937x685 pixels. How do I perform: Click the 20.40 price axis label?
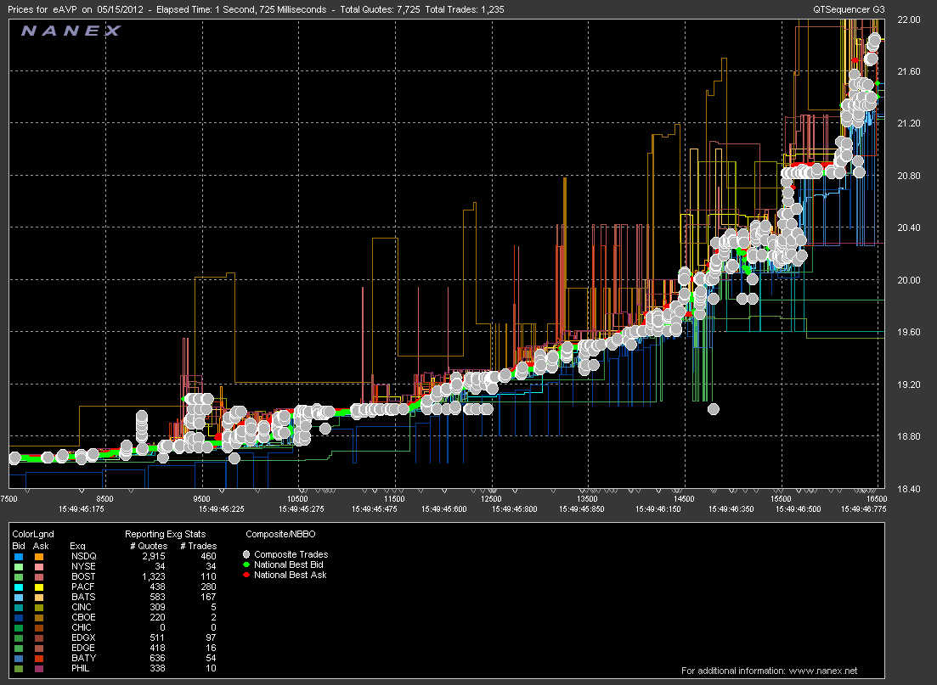tap(909, 228)
